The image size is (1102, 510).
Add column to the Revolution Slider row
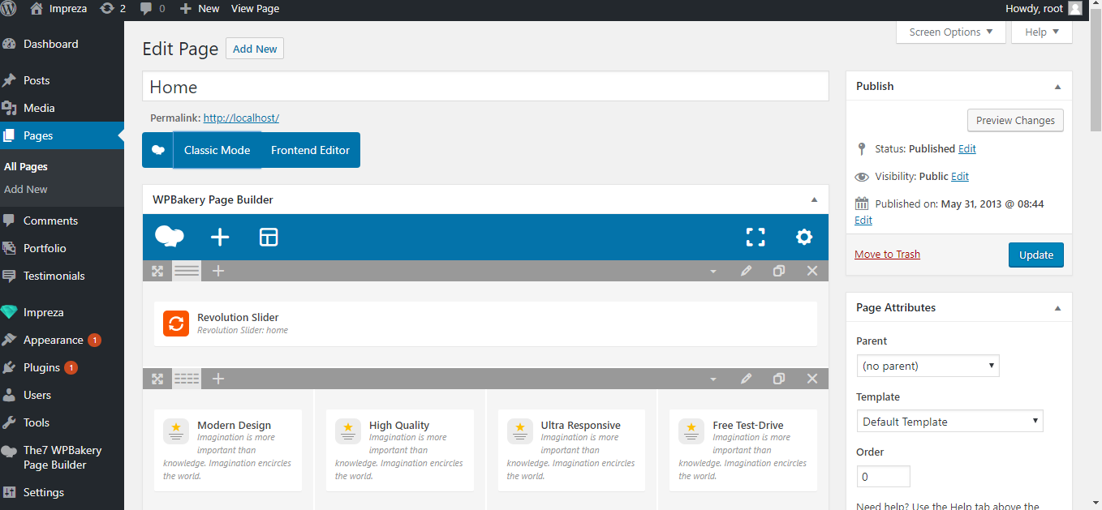[218, 271]
